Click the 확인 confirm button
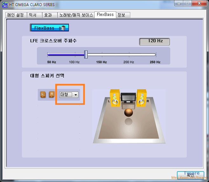The width and height of the screenshot is (209, 182). pyautogui.click(x=191, y=175)
